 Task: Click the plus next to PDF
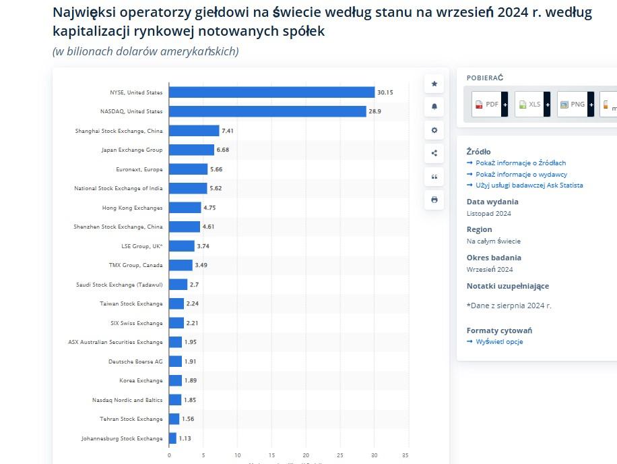tap(505, 105)
